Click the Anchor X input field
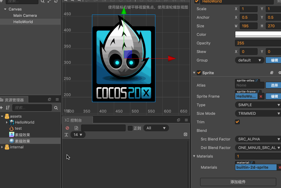Screen dimensions: 281x188 click(248, 17)
